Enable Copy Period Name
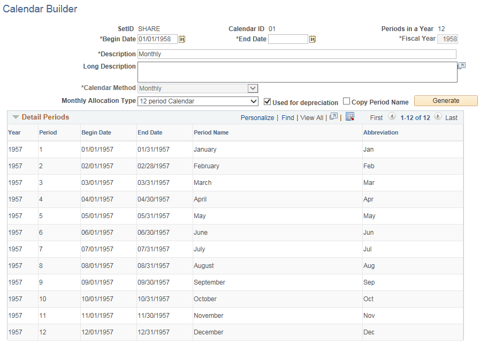 pos(346,101)
